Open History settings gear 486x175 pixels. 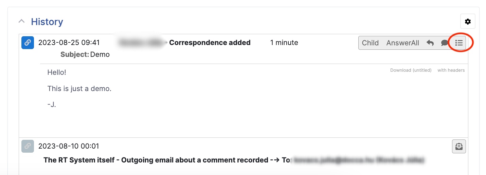tap(468, 22)
